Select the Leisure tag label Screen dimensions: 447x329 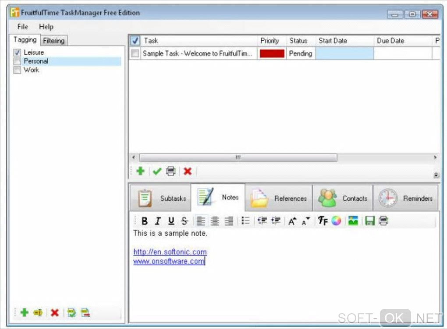pos(34,52)
